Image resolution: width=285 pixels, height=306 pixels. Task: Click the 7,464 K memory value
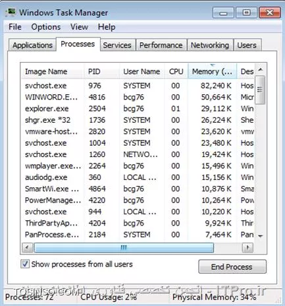[218, 235]
